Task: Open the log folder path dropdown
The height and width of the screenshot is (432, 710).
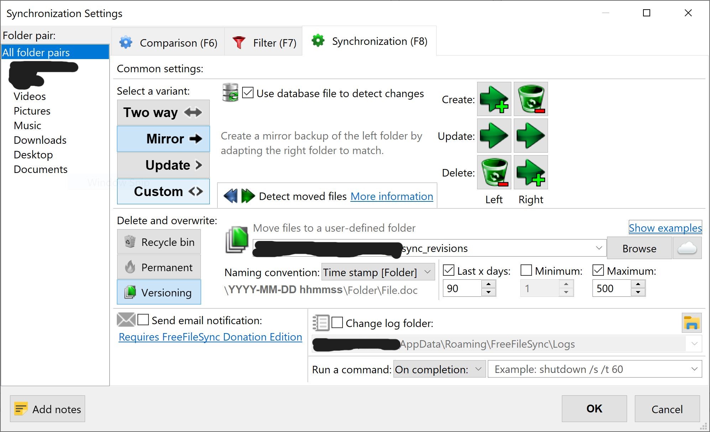Action: (x=694, y=344)
